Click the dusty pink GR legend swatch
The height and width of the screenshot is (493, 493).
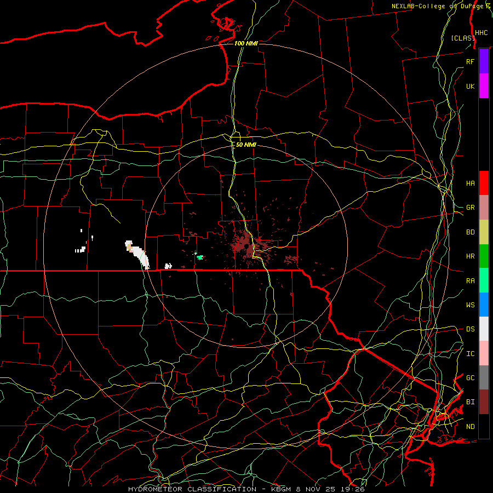point(484,208)
